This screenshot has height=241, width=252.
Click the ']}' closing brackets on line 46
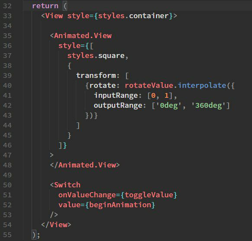(63, 145)
